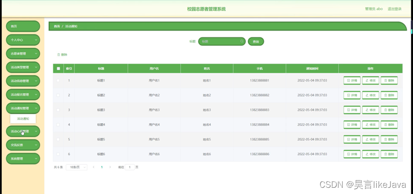Expand 活动信息管理 sidebar menu
The width and height of the screenshot is (413, 194).
click(x=23, y=81)
